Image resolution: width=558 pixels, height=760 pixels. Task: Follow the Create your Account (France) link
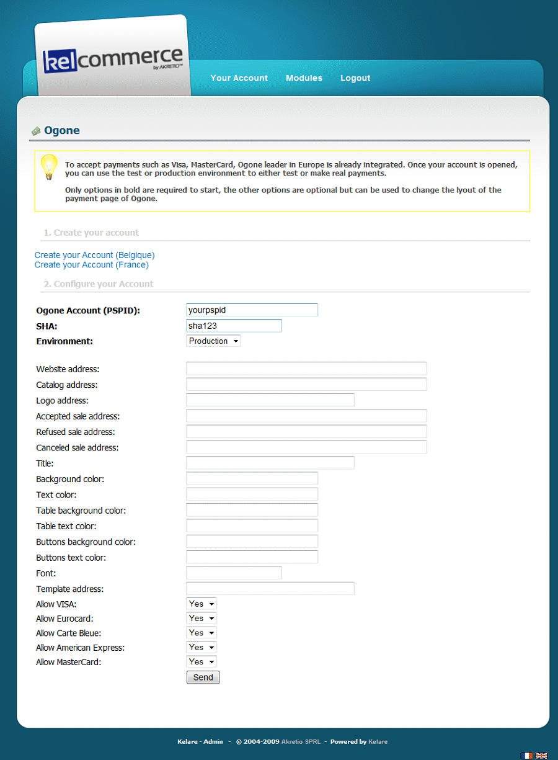[91, 265]
